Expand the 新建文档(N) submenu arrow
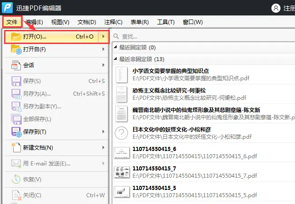This screenshot has height=204, width=295. click(x=103, y=148)
